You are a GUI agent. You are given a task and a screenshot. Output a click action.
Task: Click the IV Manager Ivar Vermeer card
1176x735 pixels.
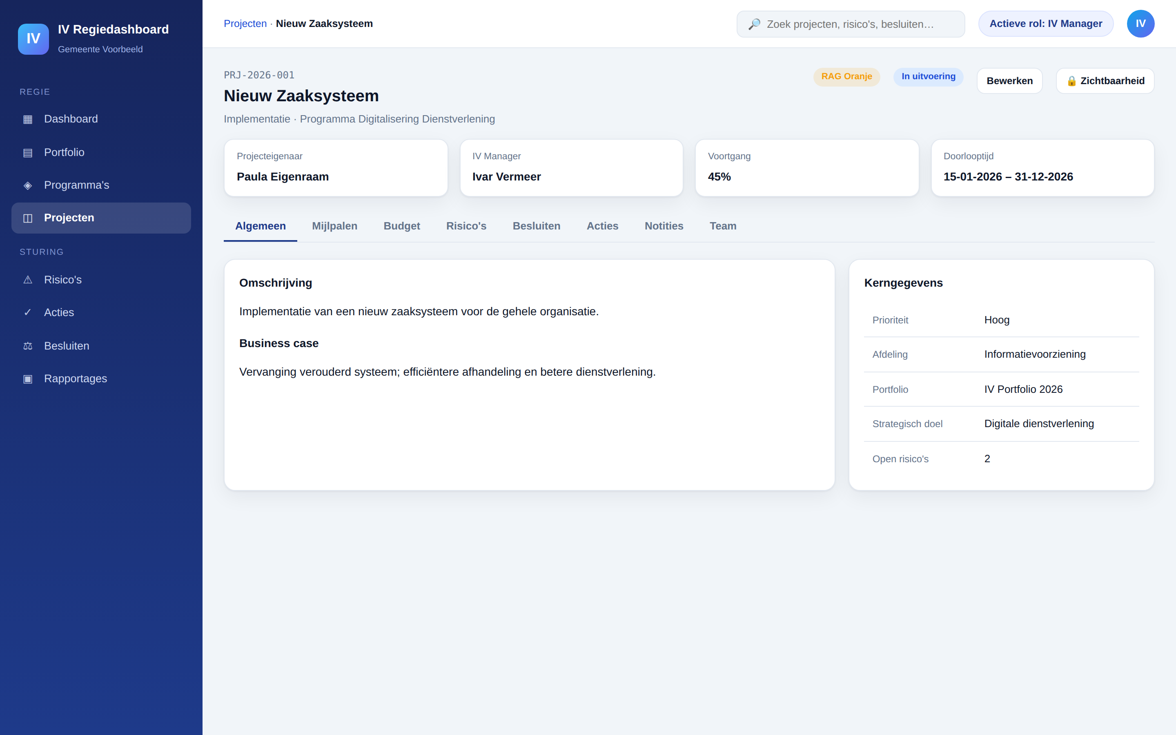(571, 168)
